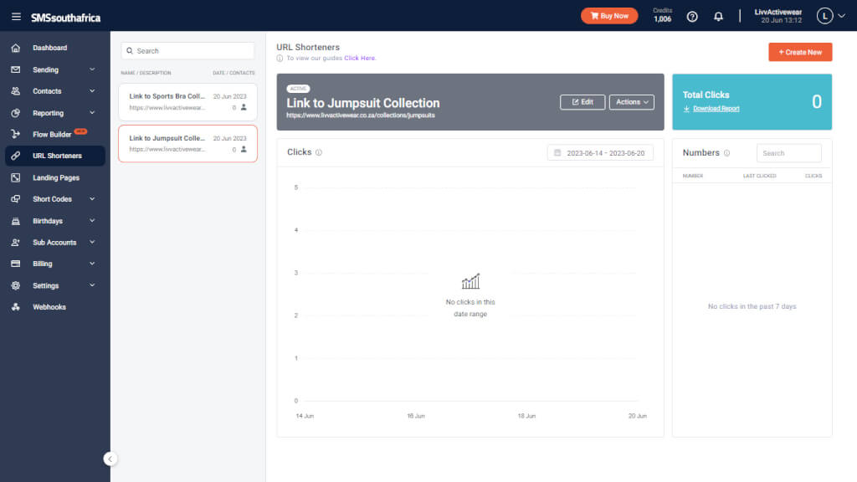Click the help question mark icon
This screenshot has height=482, width=857.
pyautogui.click(x=692, y=17)
